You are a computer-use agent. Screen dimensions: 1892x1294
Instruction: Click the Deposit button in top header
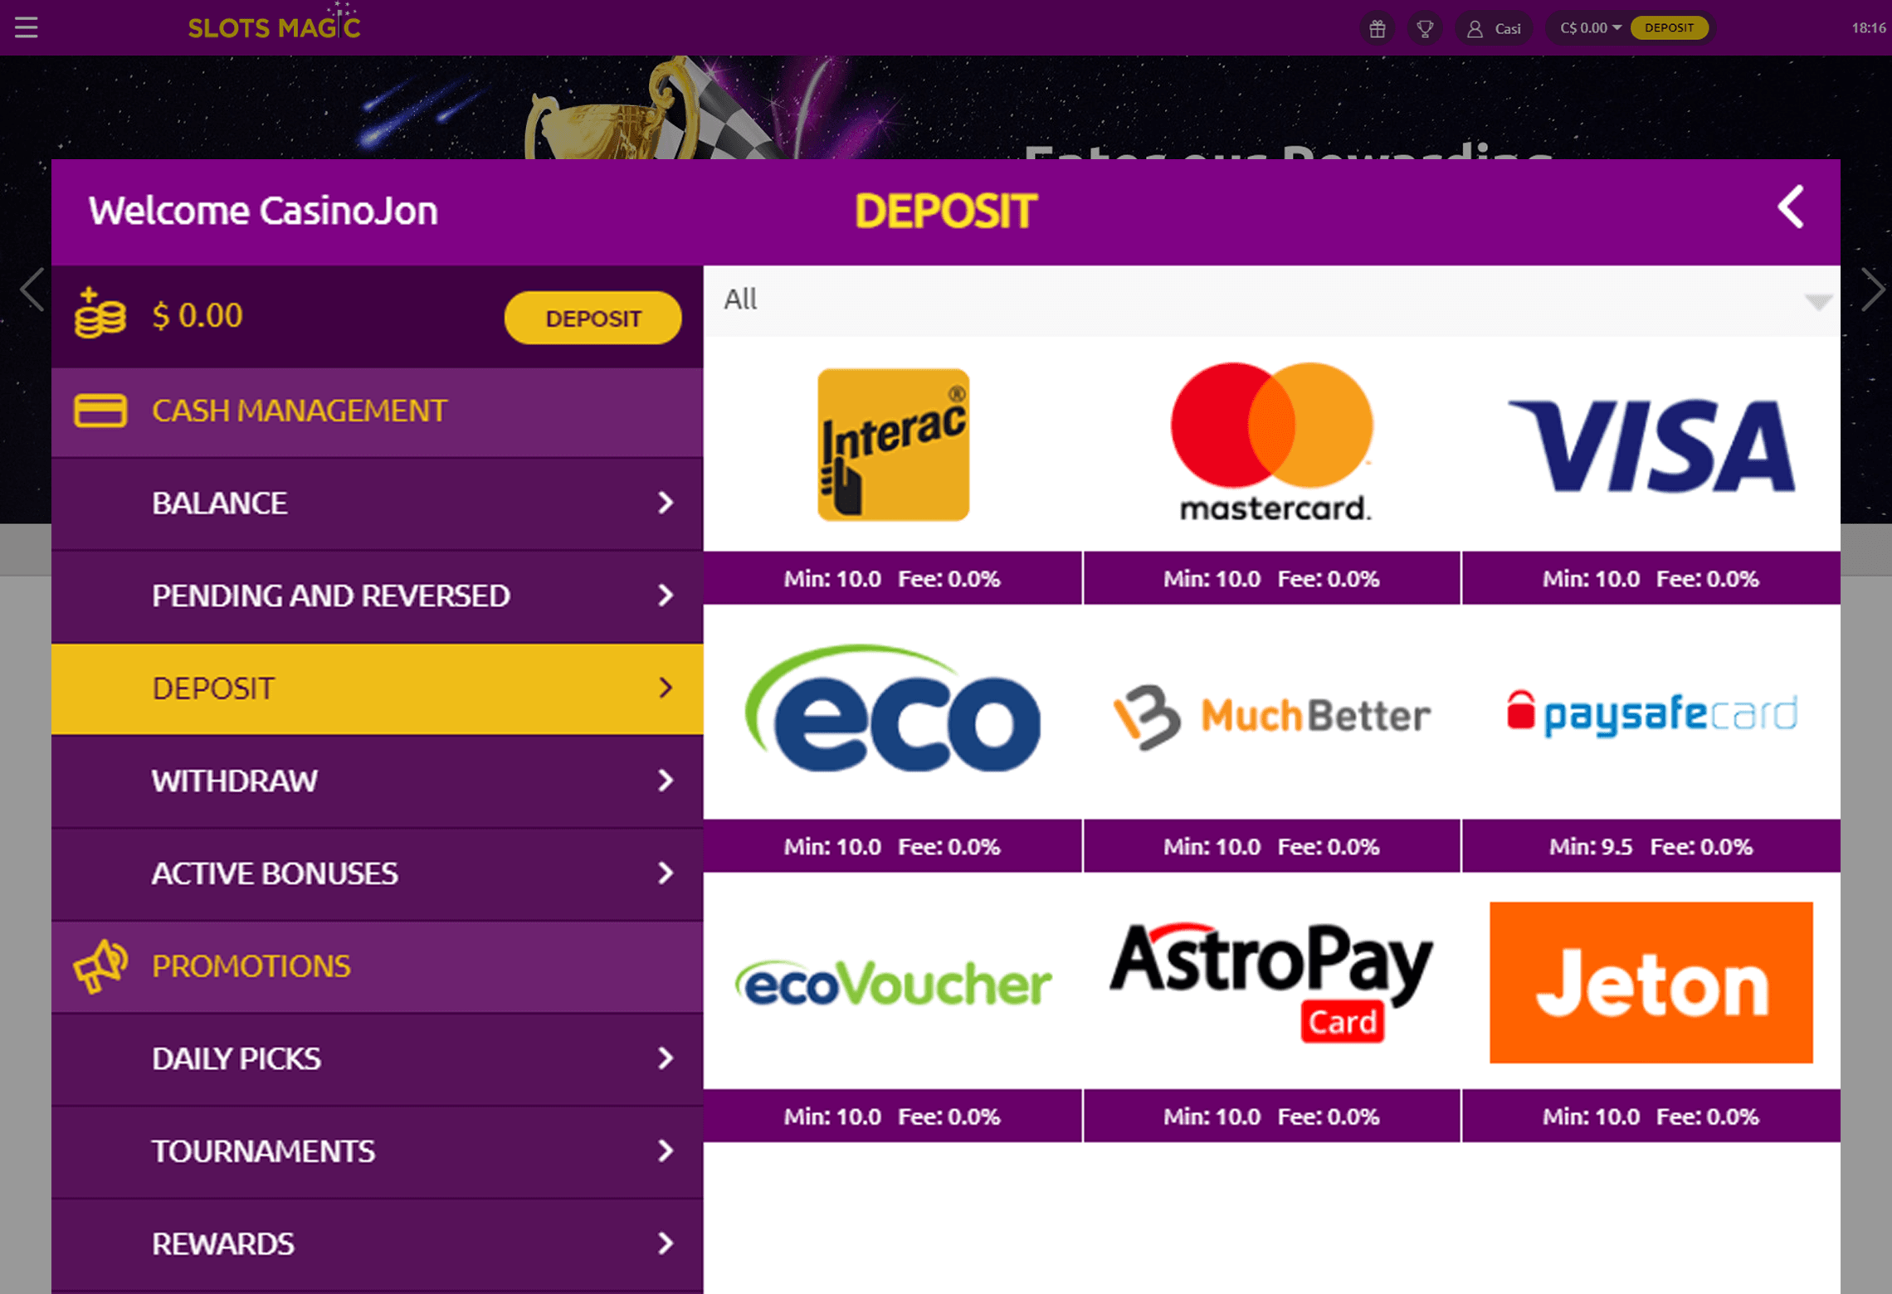pos(1669,28)
